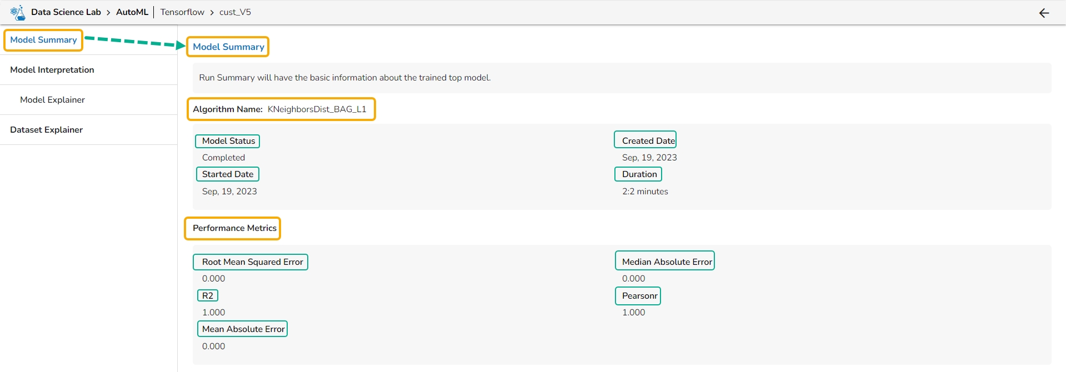Viewport: 1066px width, 372px height.
Task: Click the back arrow icon
Action: (x=1044, y=13)
